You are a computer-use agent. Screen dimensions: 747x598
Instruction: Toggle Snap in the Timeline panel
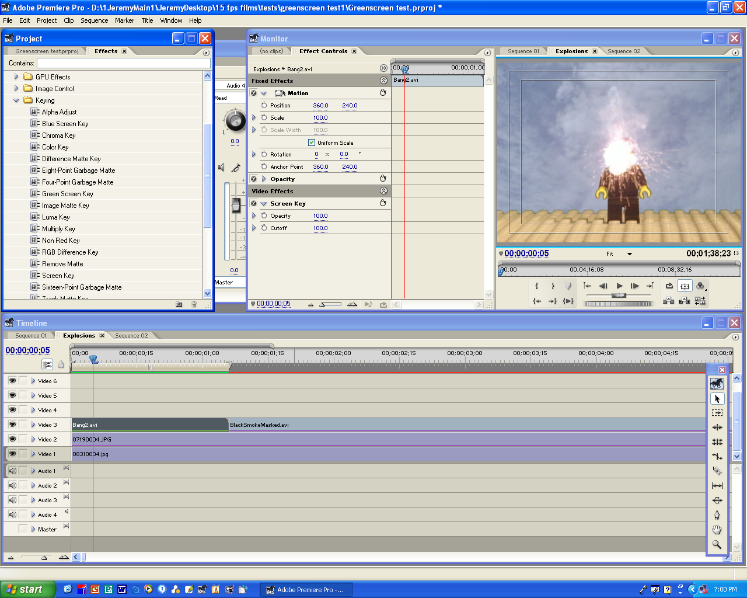click(47, 364)
